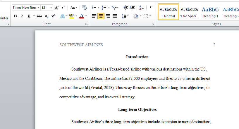
Task: Click the words competitive advantage
Action: click(78, 97)
